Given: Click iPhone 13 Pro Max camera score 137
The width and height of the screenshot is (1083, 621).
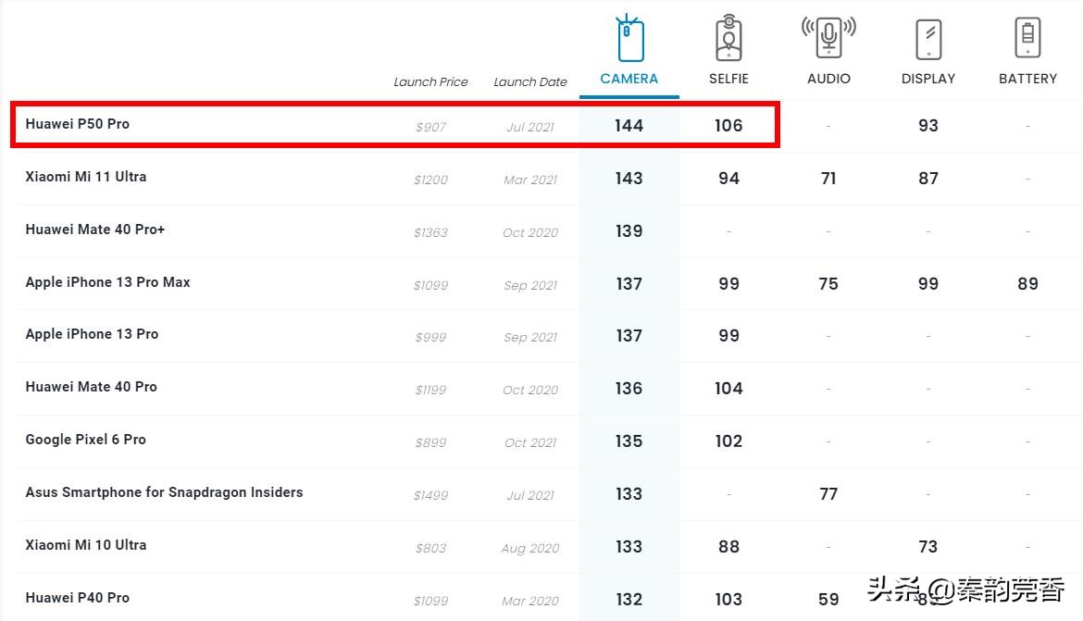Looking at the screenshot, I should pyautogui.click(x=629, y=284).
